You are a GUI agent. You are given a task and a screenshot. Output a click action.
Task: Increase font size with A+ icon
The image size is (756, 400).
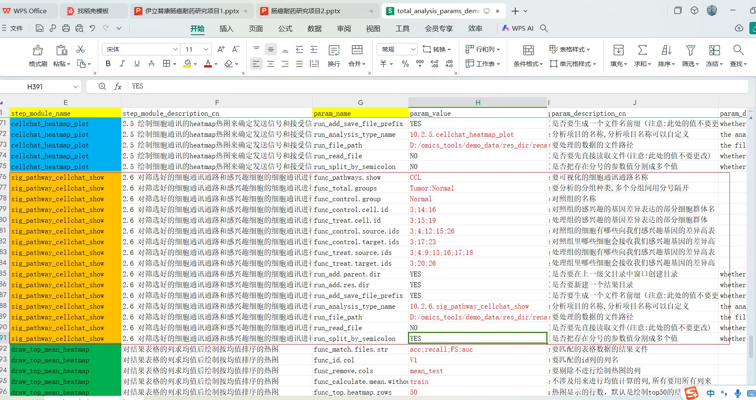pyautogui.click(x=221, y=49)
